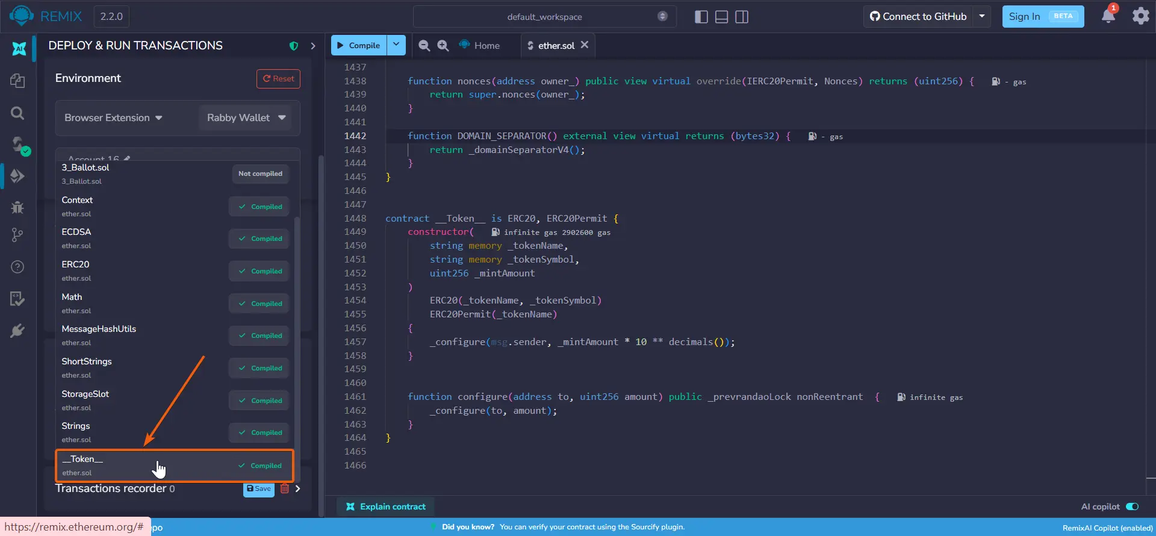Open the Search in files sidebar icon
Viewport: 1156px width, 536px height.
17,113
